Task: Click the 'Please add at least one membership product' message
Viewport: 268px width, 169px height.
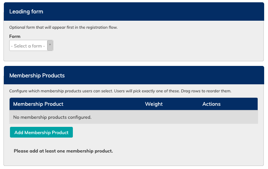Action: (63, 151)
